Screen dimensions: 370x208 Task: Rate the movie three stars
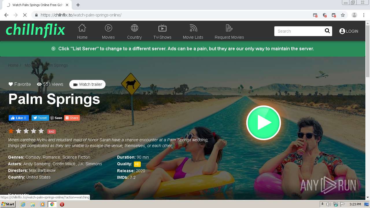26,131
